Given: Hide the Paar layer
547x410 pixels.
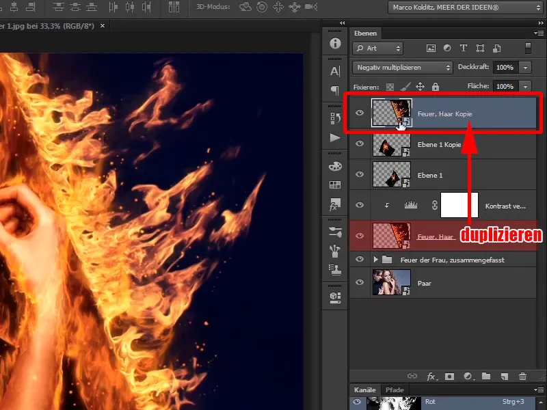Looking at the screenshot, I should click(360, 282).
